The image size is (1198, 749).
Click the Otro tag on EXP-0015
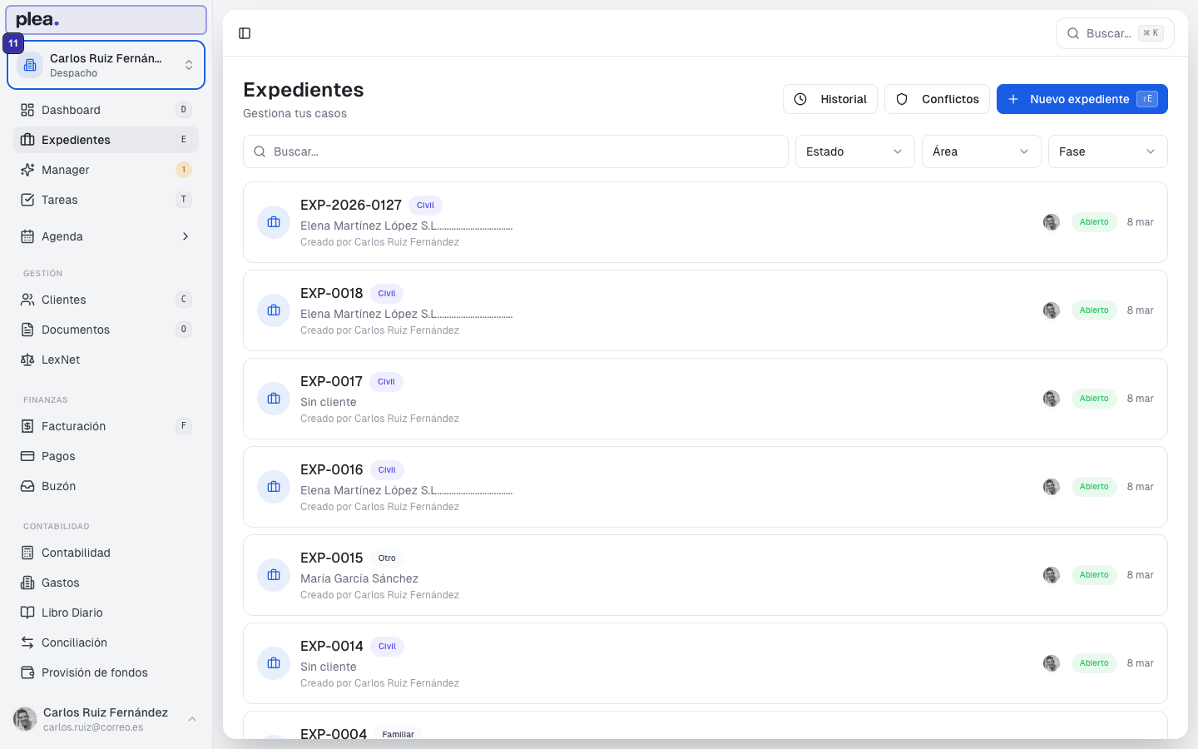click(387, 558)
